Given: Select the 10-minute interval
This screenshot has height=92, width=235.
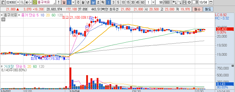Looking at the screenshot, I should point(123,2).
